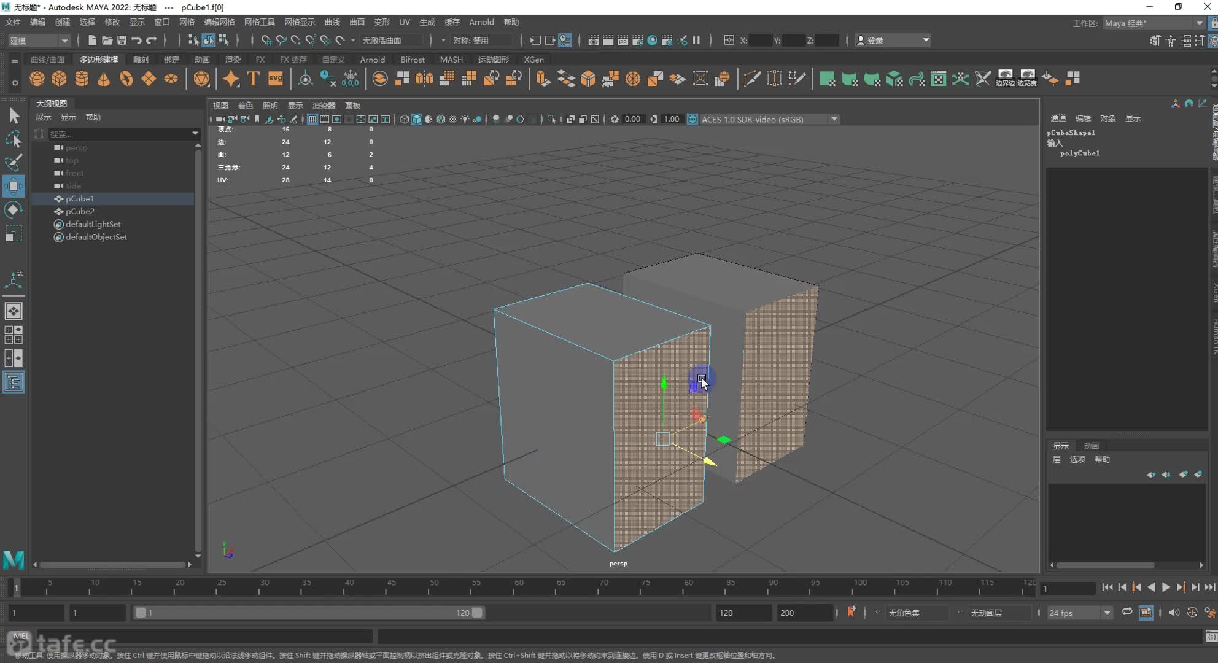Create a polygon sphere from the shelf
The height and width of the screenshot is (663, 1218).
click(37, 79)
